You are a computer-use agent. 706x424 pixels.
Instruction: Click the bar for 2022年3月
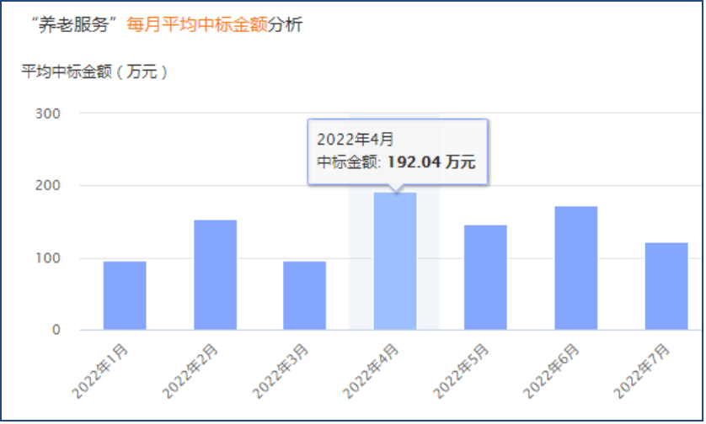304,295
